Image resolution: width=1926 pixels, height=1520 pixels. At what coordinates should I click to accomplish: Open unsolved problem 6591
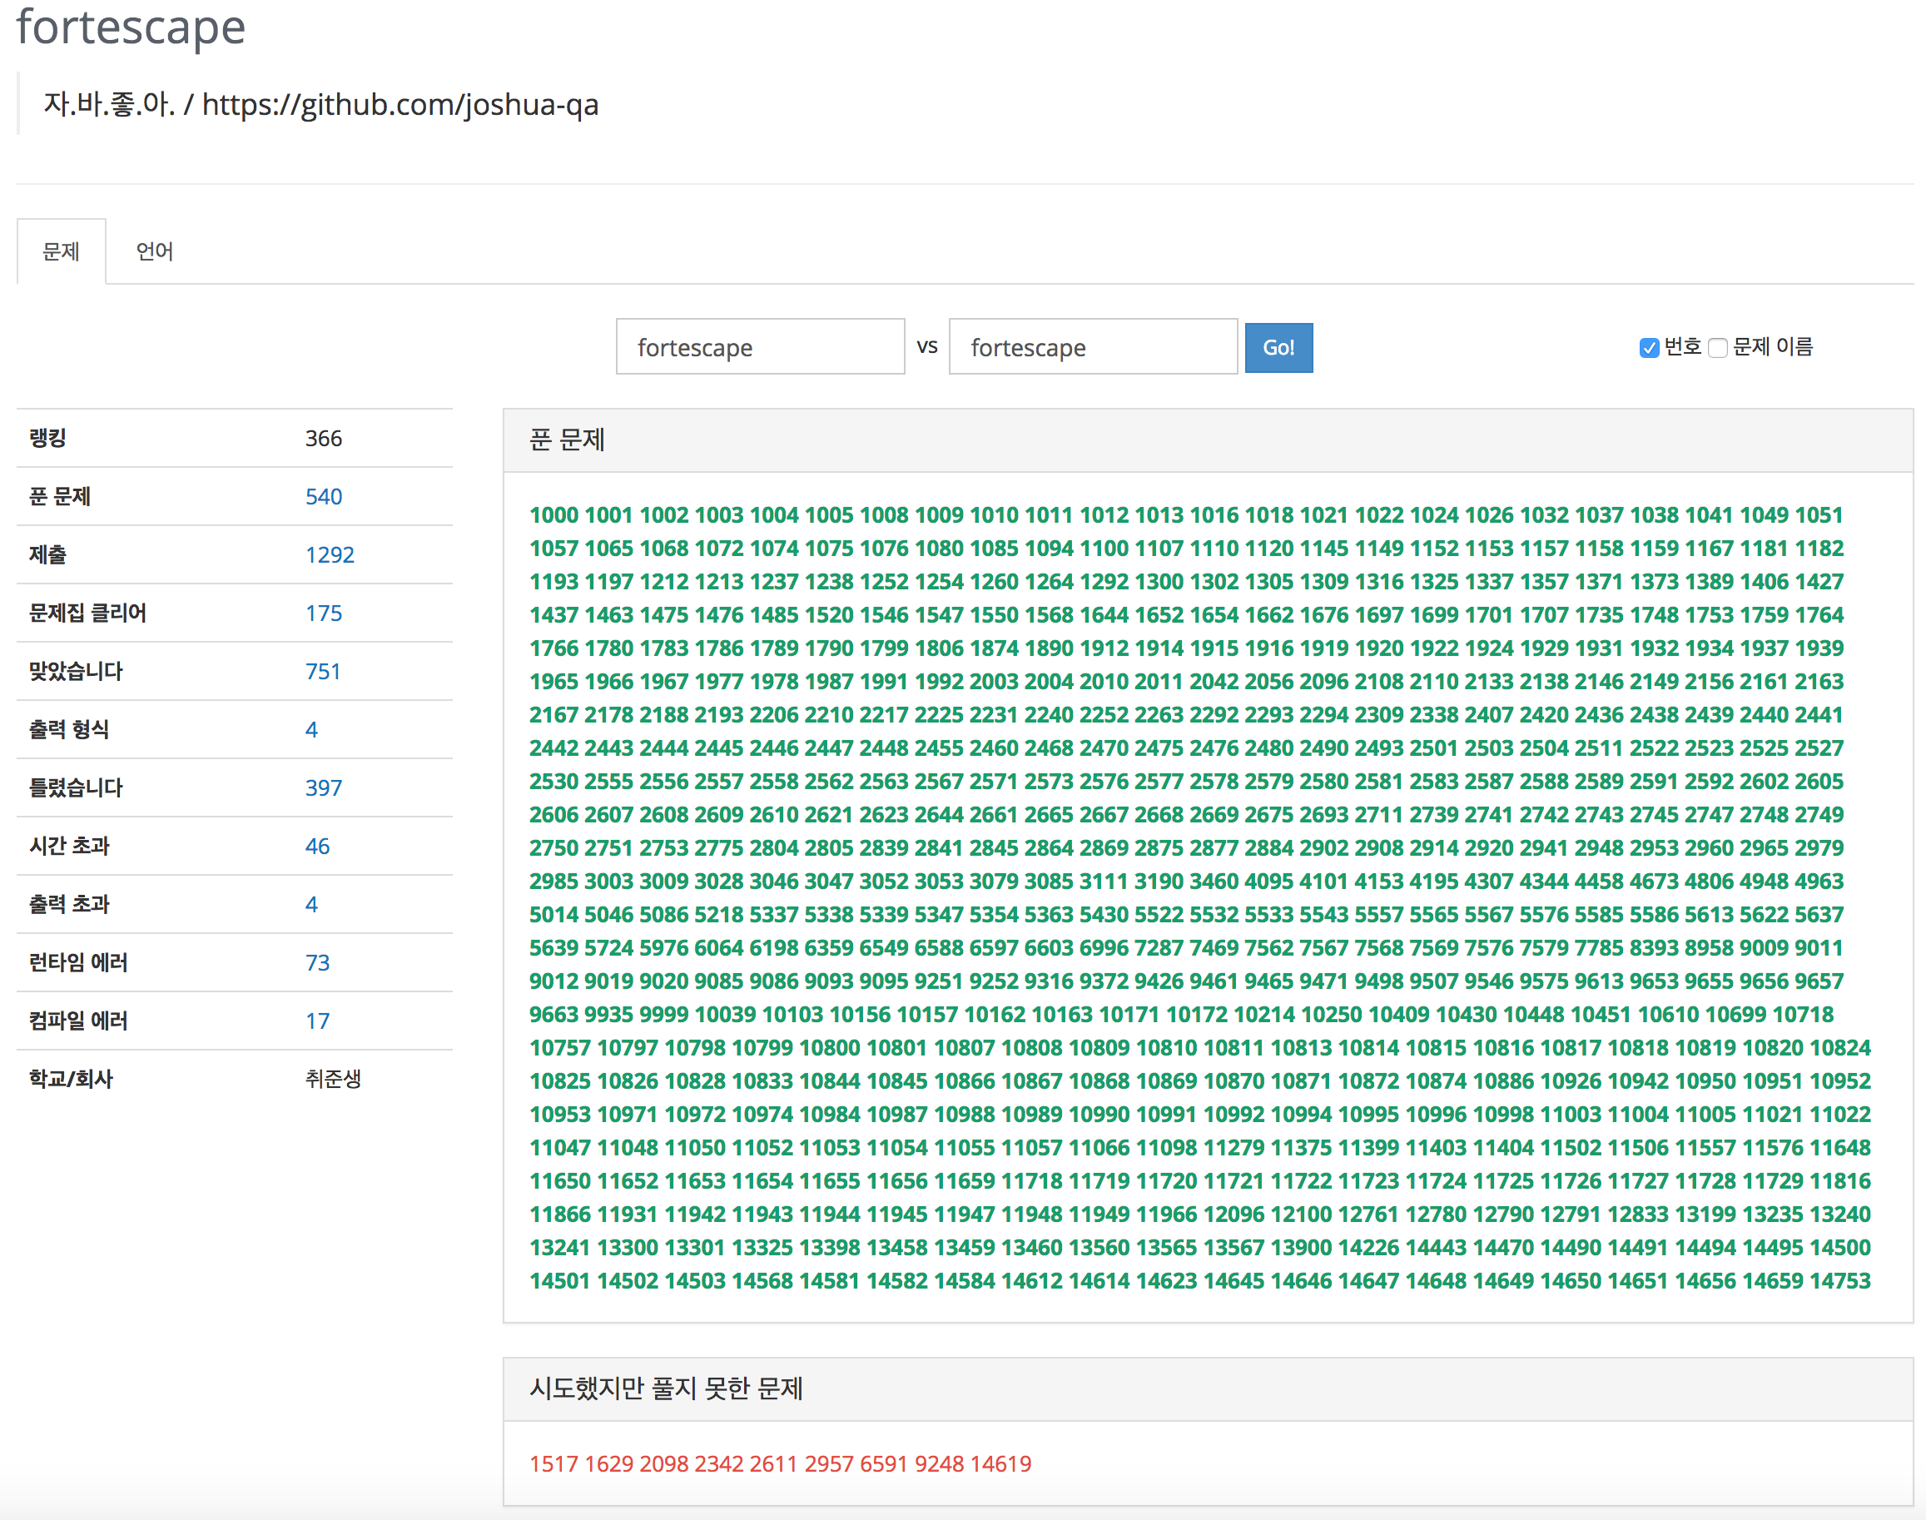point(883,1464)
